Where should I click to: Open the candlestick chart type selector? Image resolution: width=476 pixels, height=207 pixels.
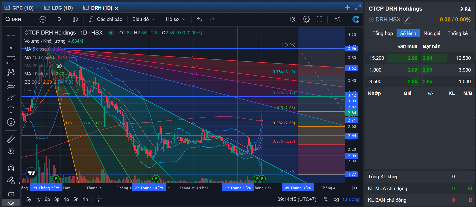pyautogui.click(x=75, y=19)
